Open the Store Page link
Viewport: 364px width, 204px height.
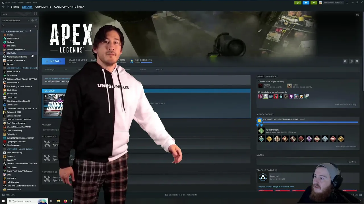coord(49,69)
